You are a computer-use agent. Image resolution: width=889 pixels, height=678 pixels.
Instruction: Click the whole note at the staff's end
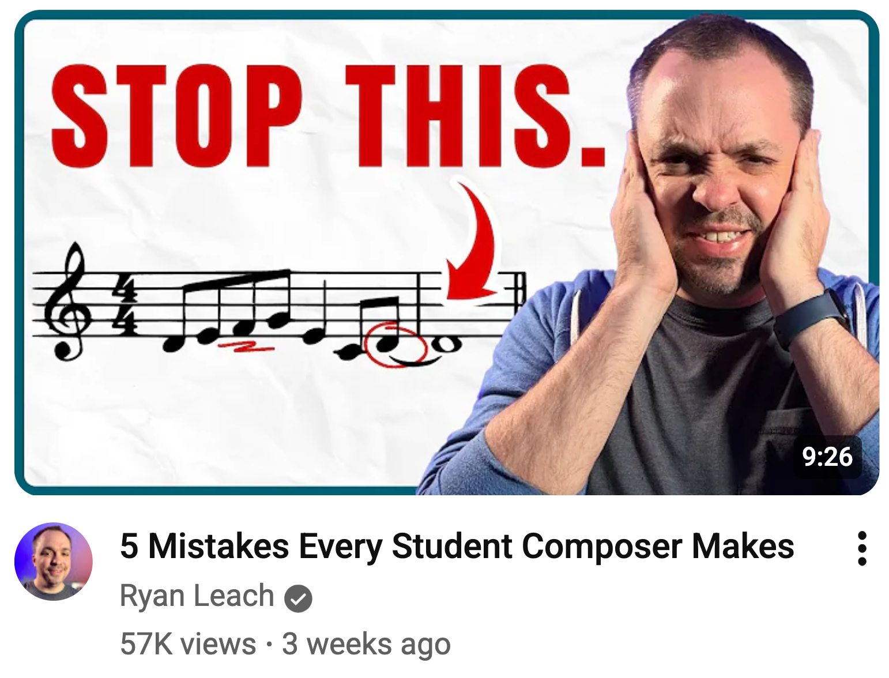(447, 344)
